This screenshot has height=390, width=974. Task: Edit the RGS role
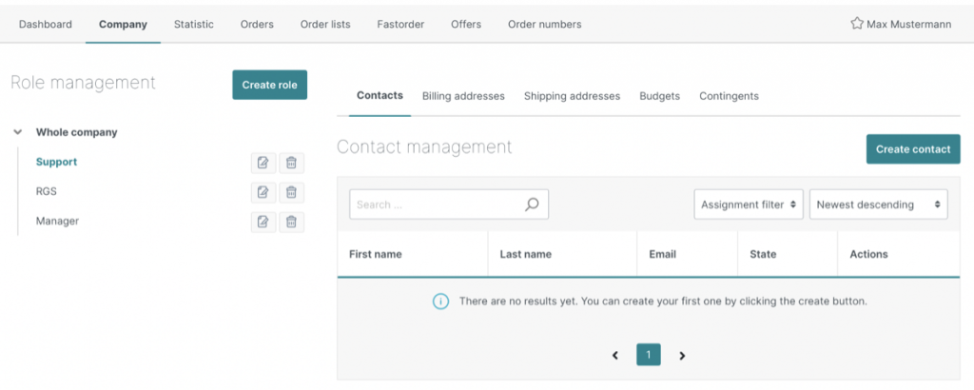pyautogui.click(x=263, y=192)
